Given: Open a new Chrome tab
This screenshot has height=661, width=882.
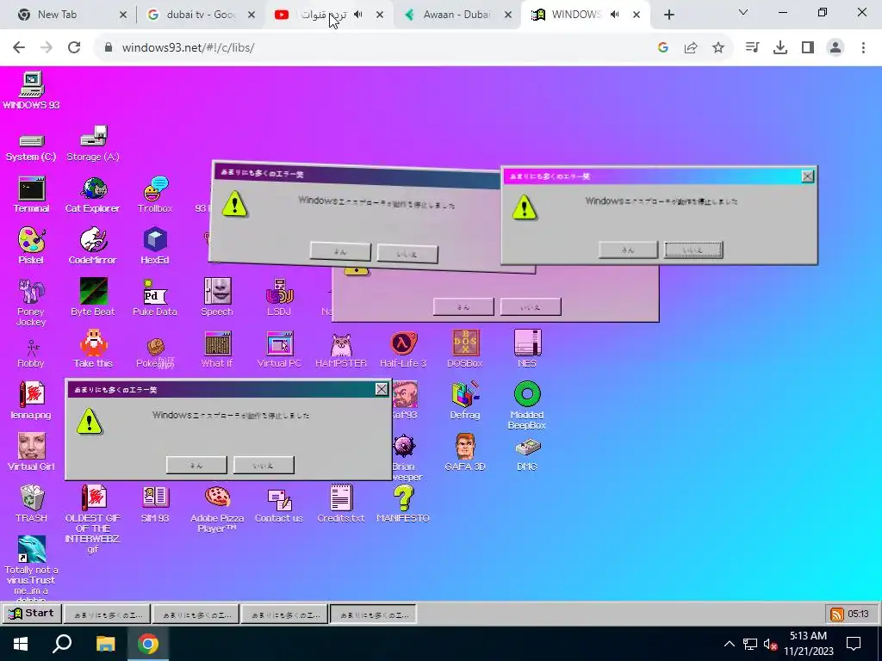Looking at the screenshot, I should pyautogui.click(x=668, y=15).
